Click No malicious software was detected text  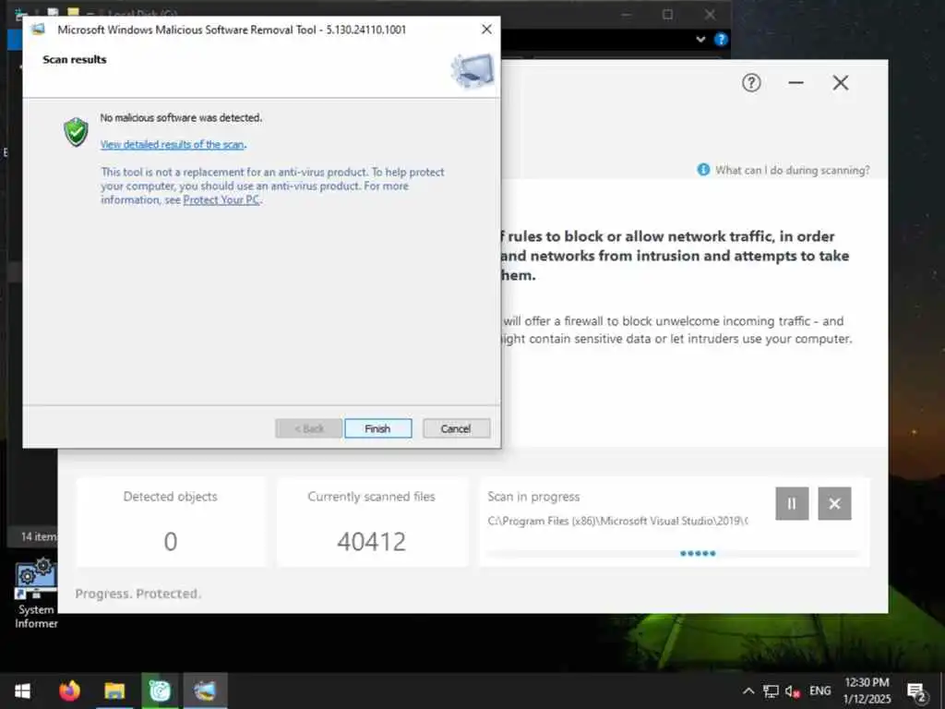tap(181, 117)
